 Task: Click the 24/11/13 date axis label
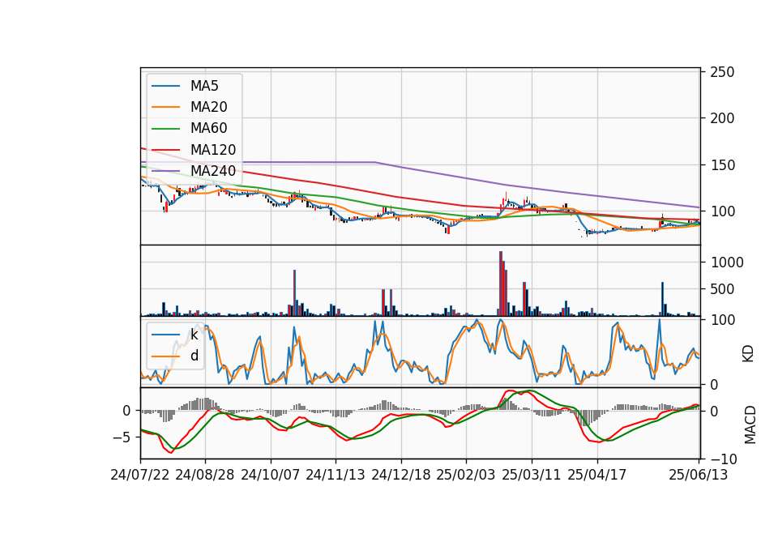tap(336, 475)
